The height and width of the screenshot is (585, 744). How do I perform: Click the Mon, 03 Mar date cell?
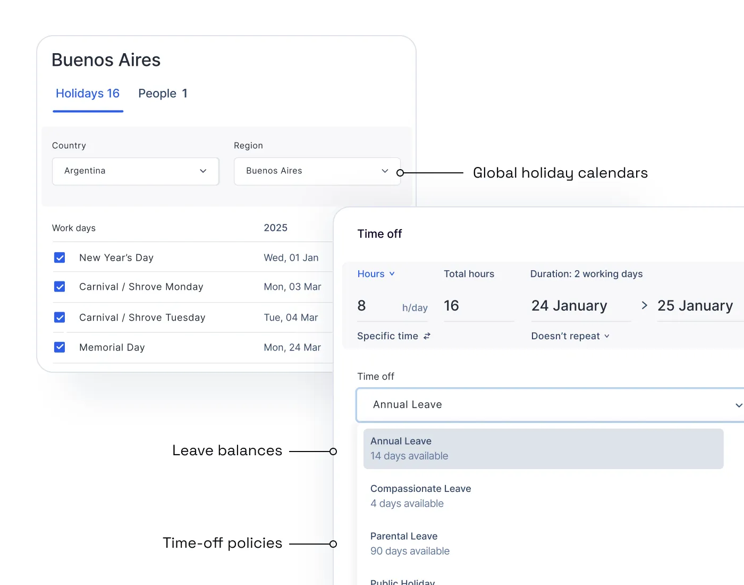tap(292, 287)
